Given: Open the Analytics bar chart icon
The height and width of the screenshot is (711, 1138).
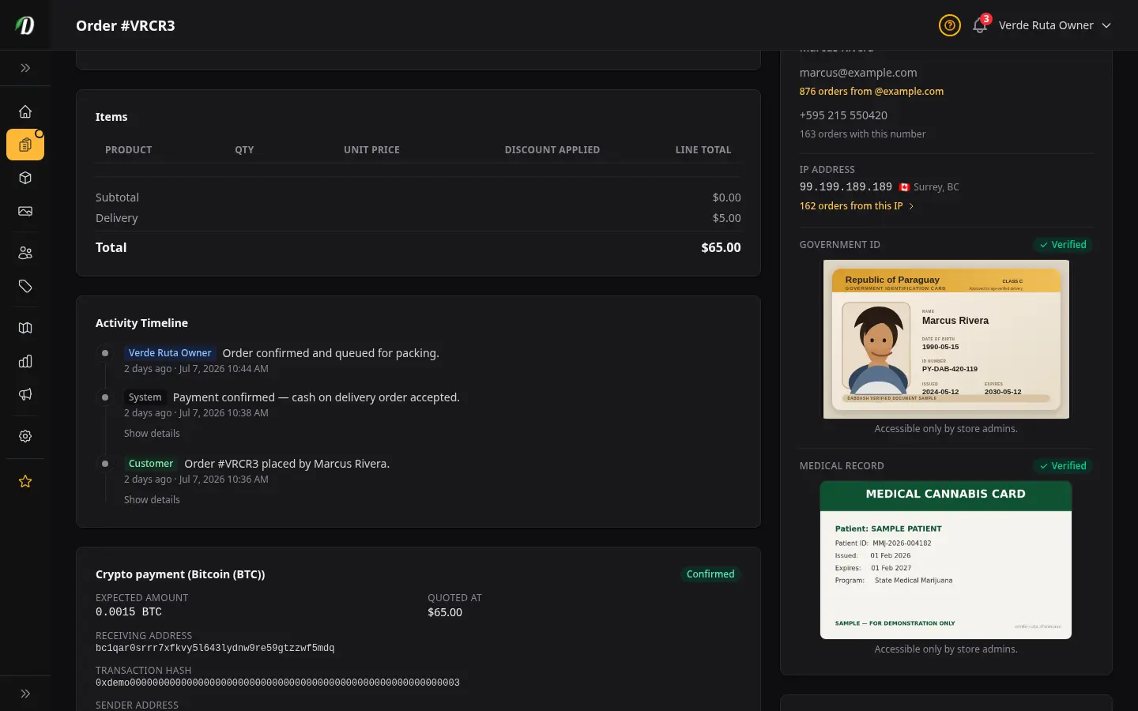Looking at the screenshot, I should point(25,361).
